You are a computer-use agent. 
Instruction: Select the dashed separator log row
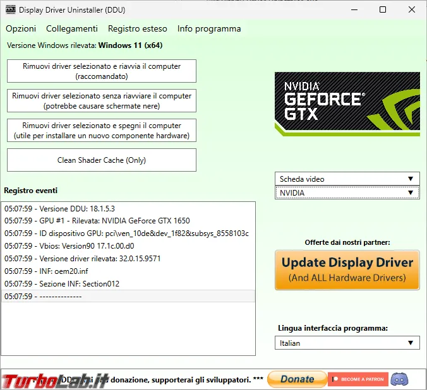click(x=128, y=296)
